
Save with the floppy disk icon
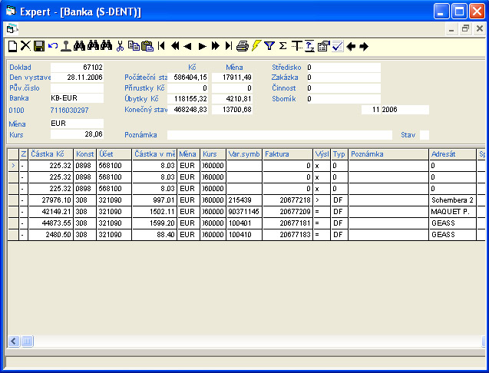pyautogui.click(x=39, y=46)
